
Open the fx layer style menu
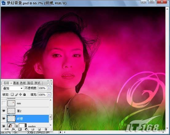14,129
